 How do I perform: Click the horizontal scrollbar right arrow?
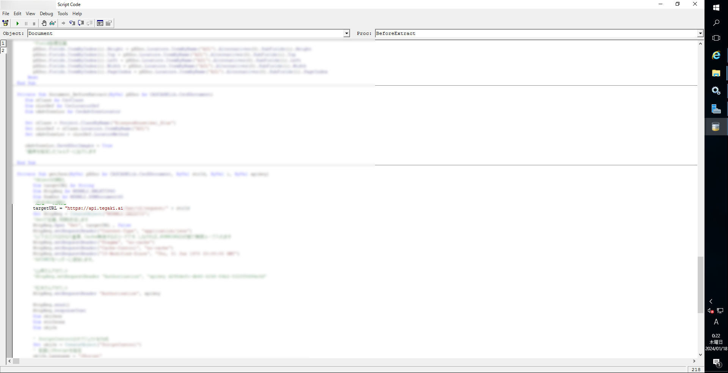[x=694, y=361]
